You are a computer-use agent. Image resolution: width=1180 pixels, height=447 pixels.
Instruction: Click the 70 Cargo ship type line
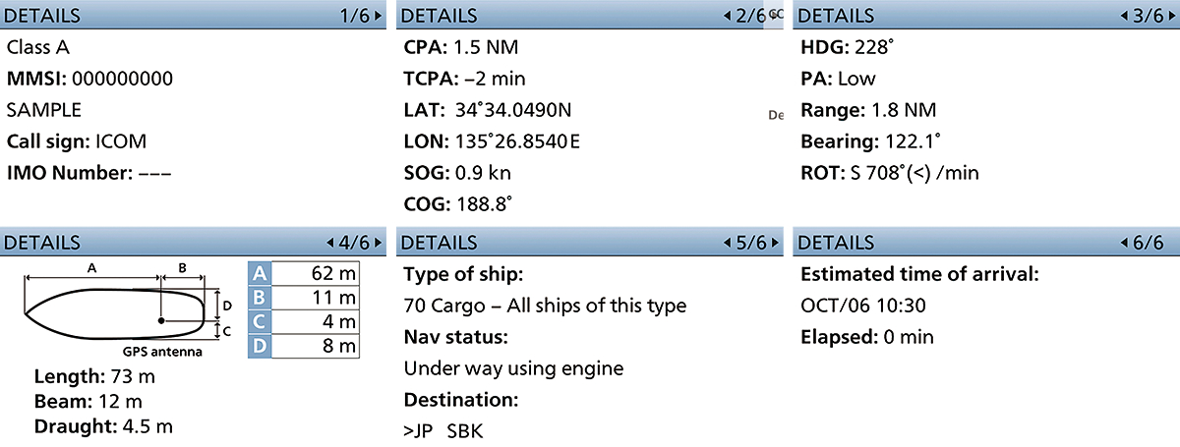(x=545, y=306)
